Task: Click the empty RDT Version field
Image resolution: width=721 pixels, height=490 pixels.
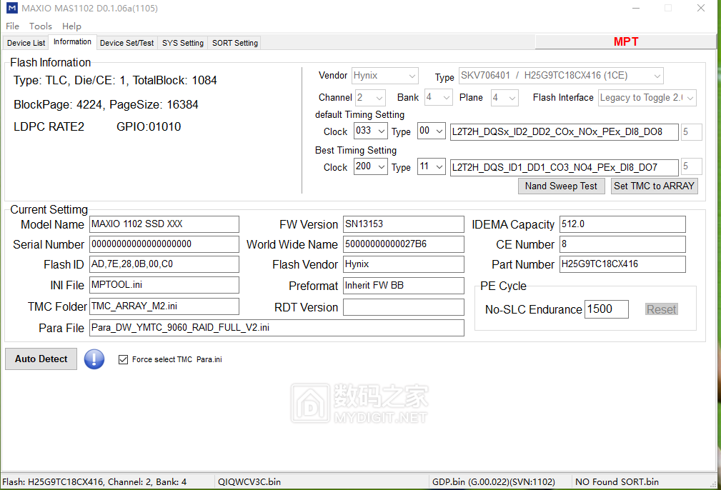Action: (x=403, y=307)
